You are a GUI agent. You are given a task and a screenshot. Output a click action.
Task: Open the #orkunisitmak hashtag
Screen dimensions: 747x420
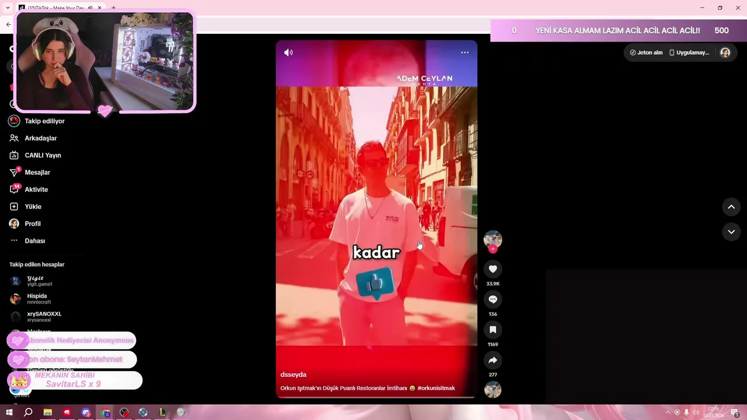tap(436, 388)
